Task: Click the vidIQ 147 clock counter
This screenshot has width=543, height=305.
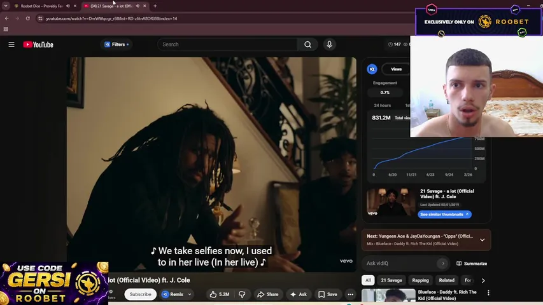Action: tap(395, 44)
